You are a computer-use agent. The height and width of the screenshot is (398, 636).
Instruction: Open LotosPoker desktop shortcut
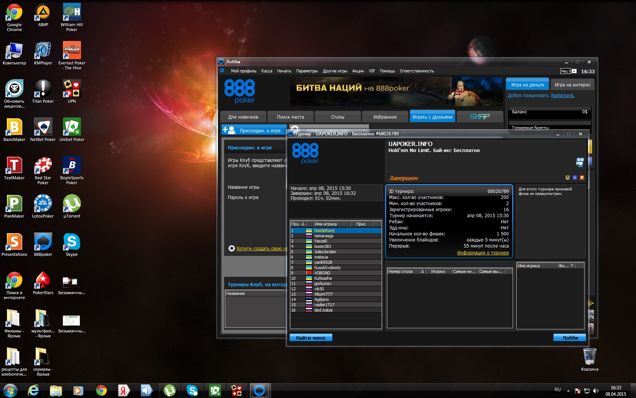[x=43, y=206]
